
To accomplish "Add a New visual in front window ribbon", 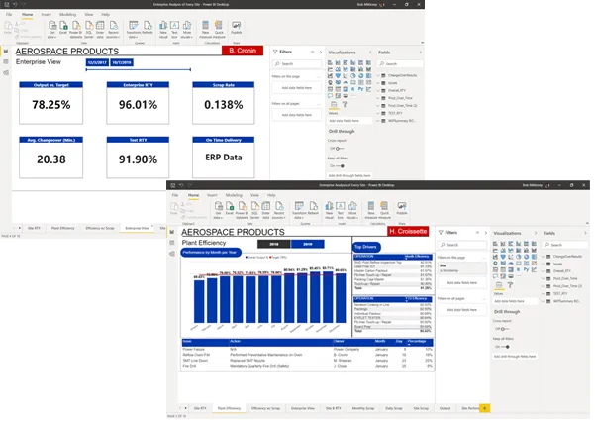I will click(x=330, y=210).
